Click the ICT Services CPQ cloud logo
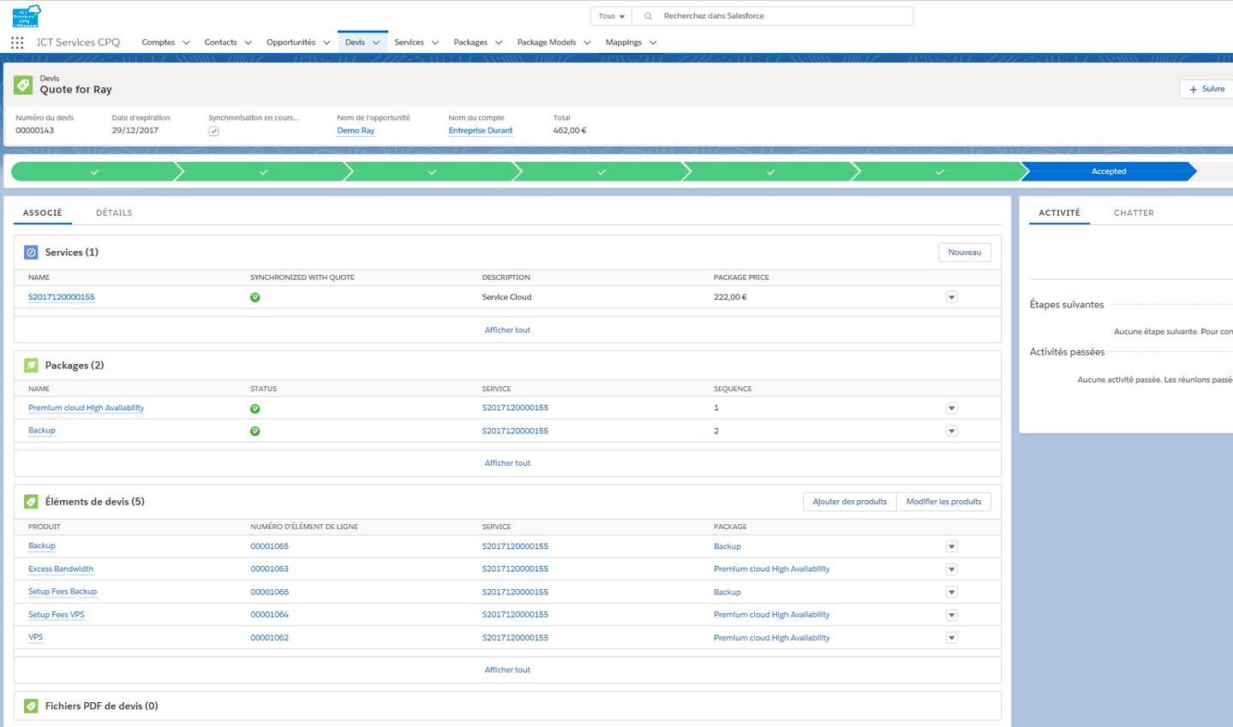1233x727 pixels. tap(27, 16)
